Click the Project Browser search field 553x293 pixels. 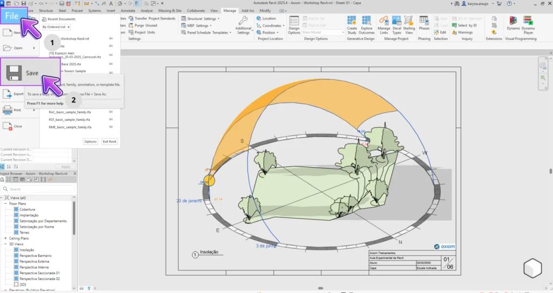(38, 189)
